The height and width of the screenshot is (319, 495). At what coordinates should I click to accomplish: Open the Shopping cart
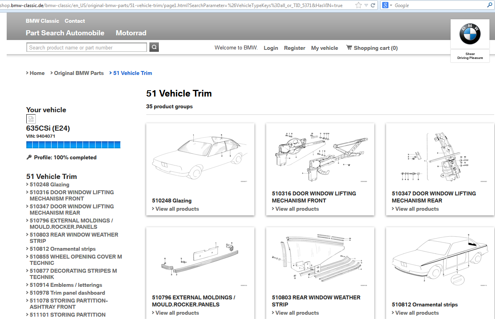click(372, 48)
